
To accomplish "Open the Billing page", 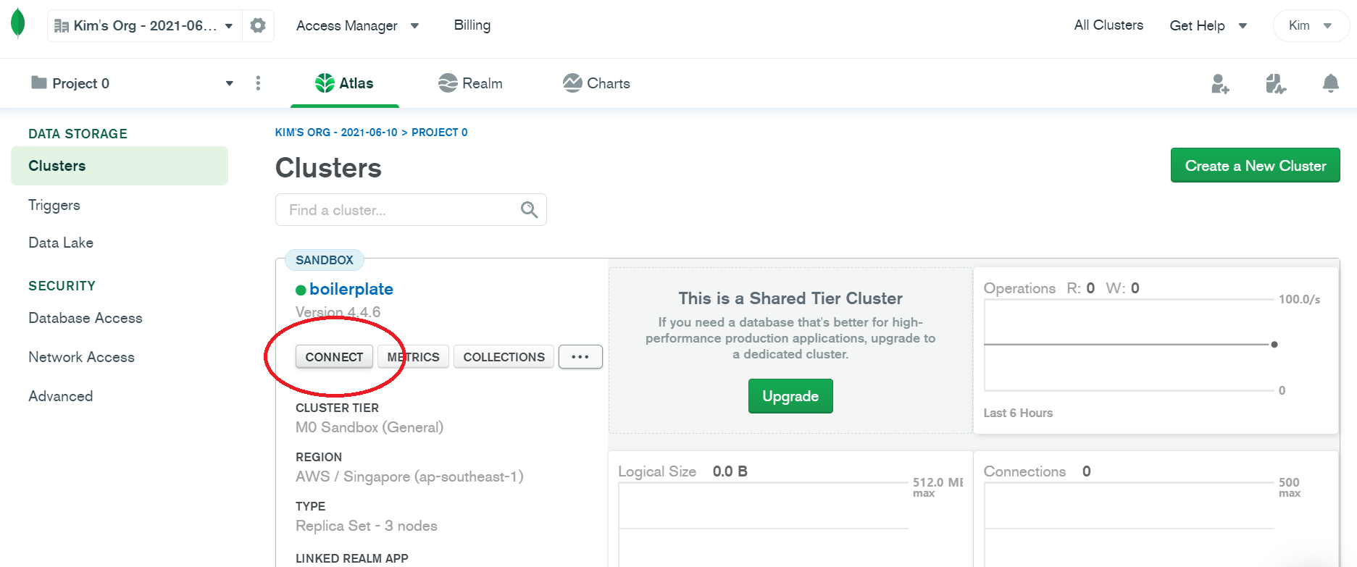I will (x=472, y=25).
